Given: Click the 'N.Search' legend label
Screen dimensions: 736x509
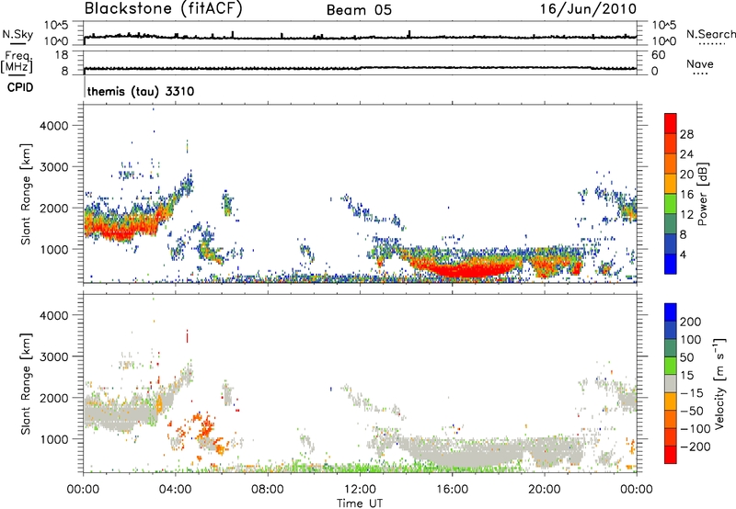Looking at the screenshot, I should [710, 34].
